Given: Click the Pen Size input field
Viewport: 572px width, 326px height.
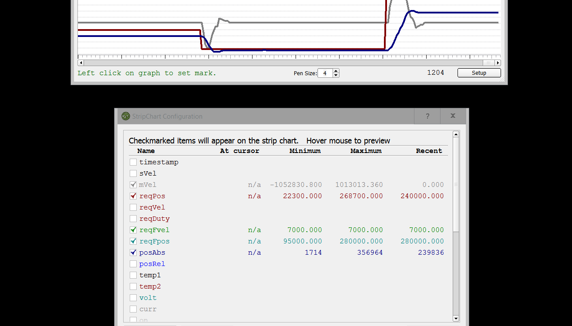Looking at the screenshot, I should (x=325, y=73).
